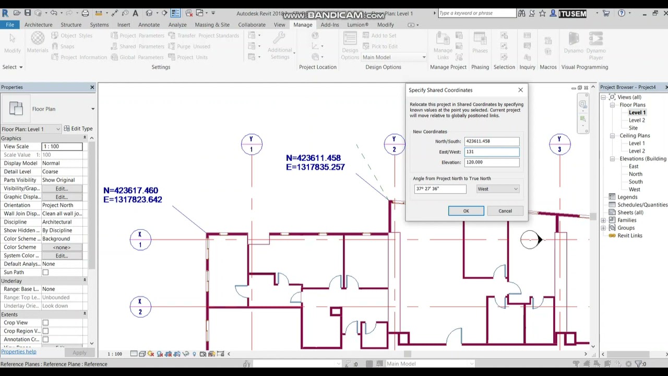Open Additional Settings wrench tool
Image resolution: width=668 pixels, height=376 pixels.
(280, 45)
